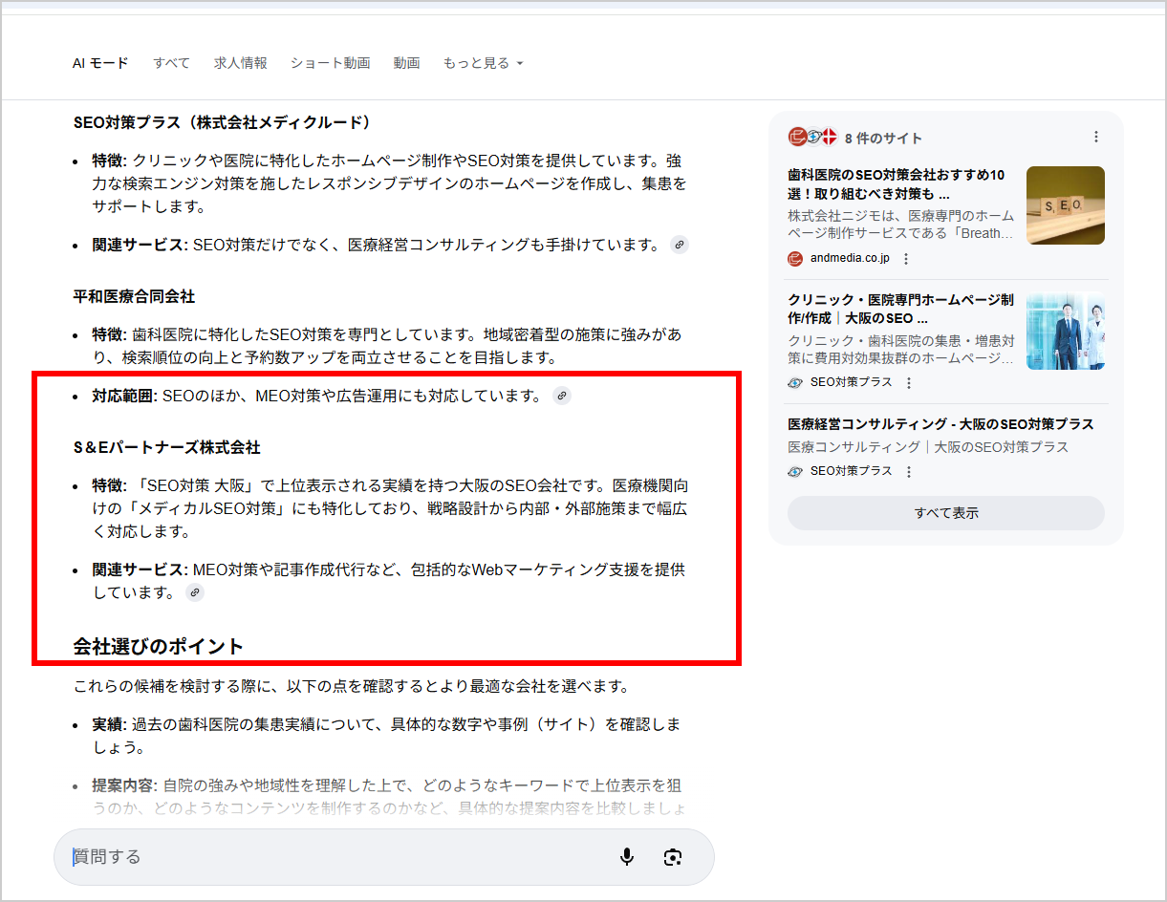Open the 求人情報 tab
Viewport: 1167px width, 902px height.
pos(240,63)
